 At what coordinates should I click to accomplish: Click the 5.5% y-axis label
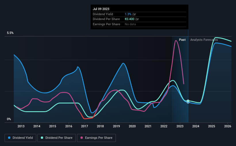point(10,33)
